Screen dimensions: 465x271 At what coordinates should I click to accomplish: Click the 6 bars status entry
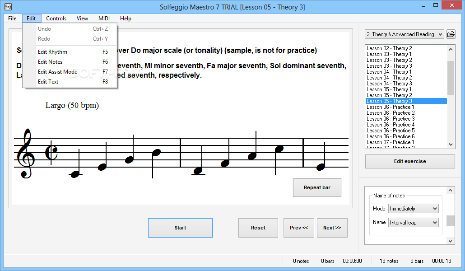tap(417, 261)
